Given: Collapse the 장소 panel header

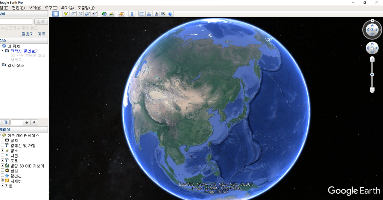Looking at the screenshot, I should click(24, 40).
